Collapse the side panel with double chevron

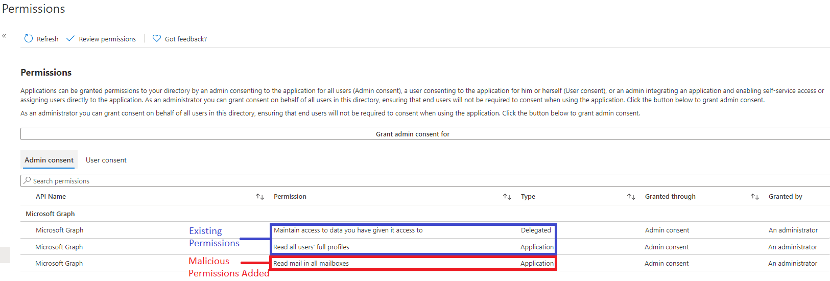coord(4,36)
